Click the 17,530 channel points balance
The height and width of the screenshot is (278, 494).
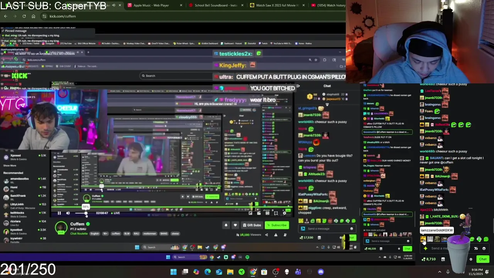307,237
